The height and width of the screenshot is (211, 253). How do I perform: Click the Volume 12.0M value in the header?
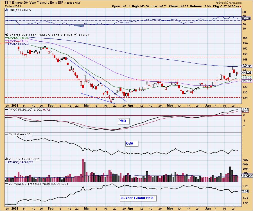tap(200, 6)
